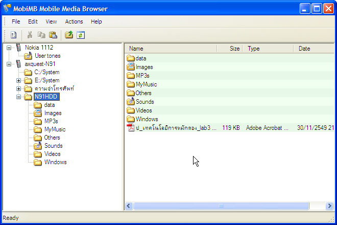Click the Nokia 1112 phone icon
The width and height of the screenshot is (337, 225).
point(19,48)
